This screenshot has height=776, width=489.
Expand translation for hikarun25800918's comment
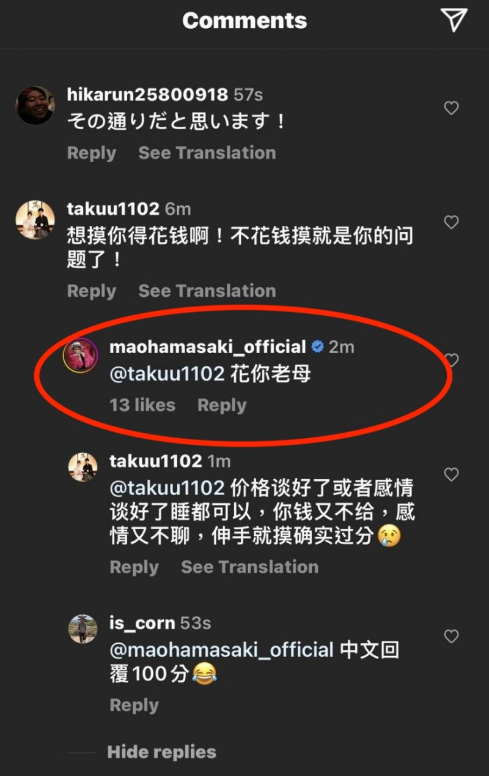(x=207, y=153)
